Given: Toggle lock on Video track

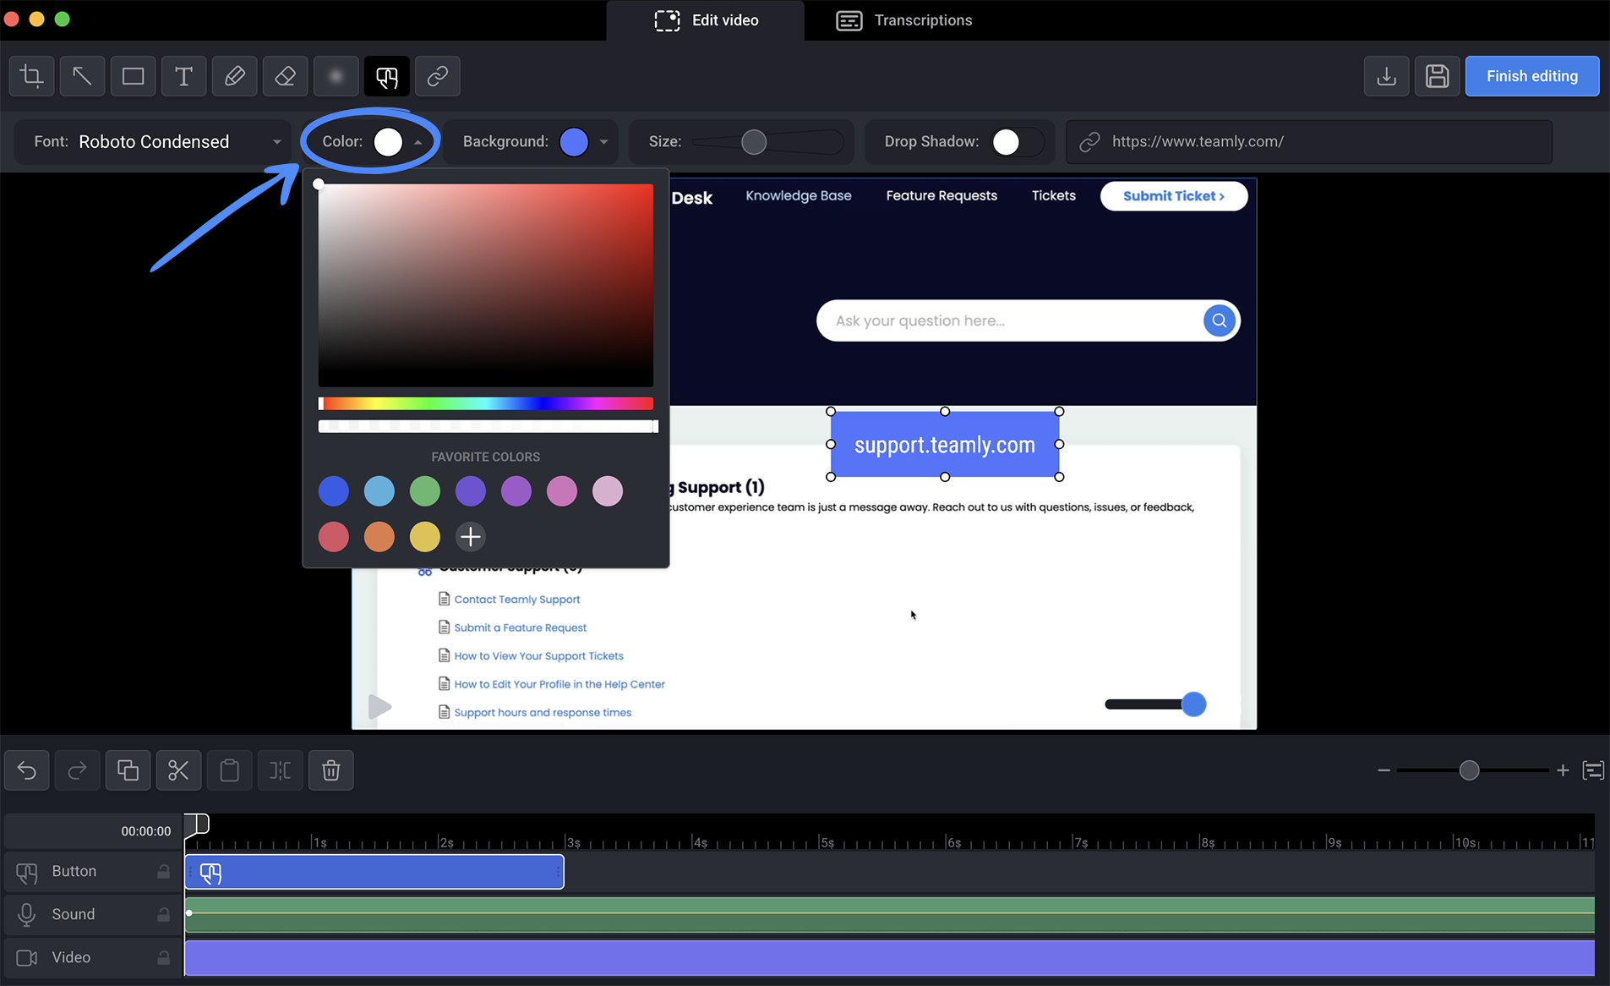Looking at the screenshot, I should tap(163, 957).
